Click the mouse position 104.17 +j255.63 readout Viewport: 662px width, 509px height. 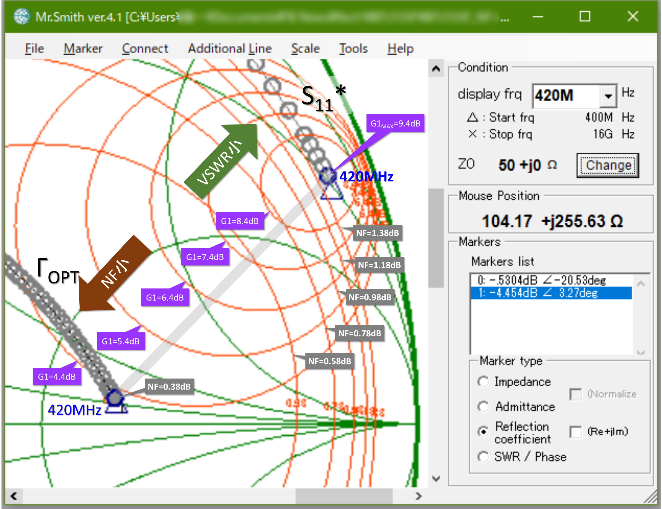(552, 221)
